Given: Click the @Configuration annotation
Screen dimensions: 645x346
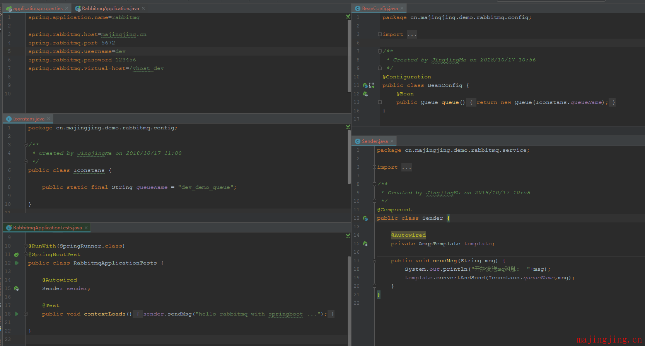Looking at the screenshot, I should coord(407,77).
